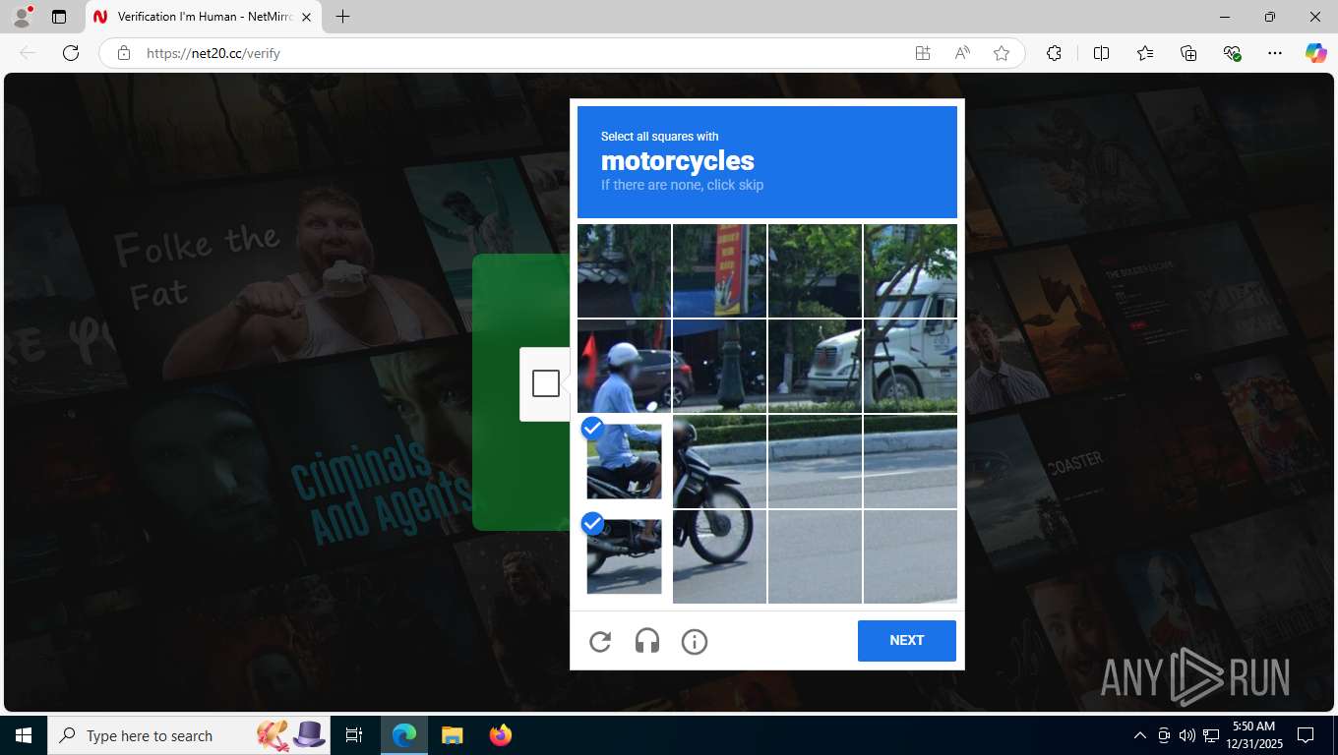Open network status tray icon
1338x755 pixels.
click(x=1211, y=735)
